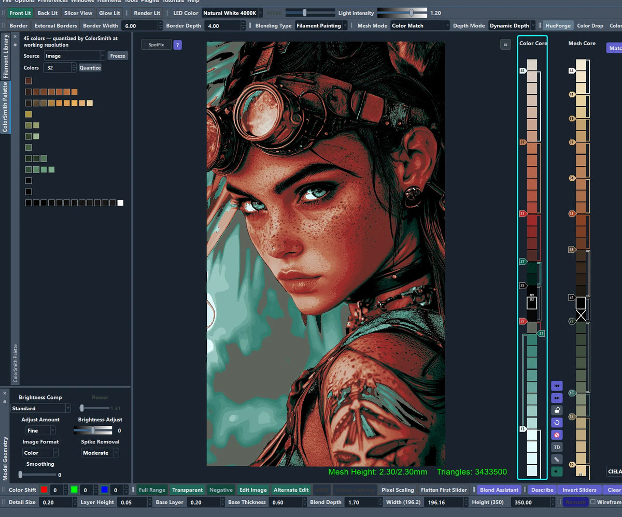Toggle Glow Lit view mode
This screenshot has width=622, height=517.
[x=109, y=13]
